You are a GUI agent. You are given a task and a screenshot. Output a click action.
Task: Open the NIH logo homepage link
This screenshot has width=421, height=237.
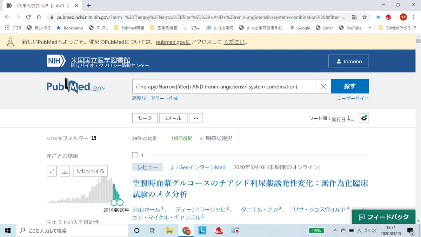click(56, 61)
